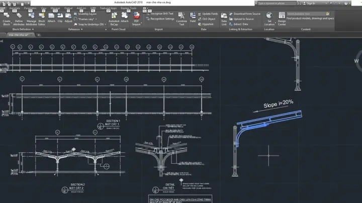The height and width of the screenshot is (203, 362).
Task: Click the Create Block icon
Action: pos(7,16)
